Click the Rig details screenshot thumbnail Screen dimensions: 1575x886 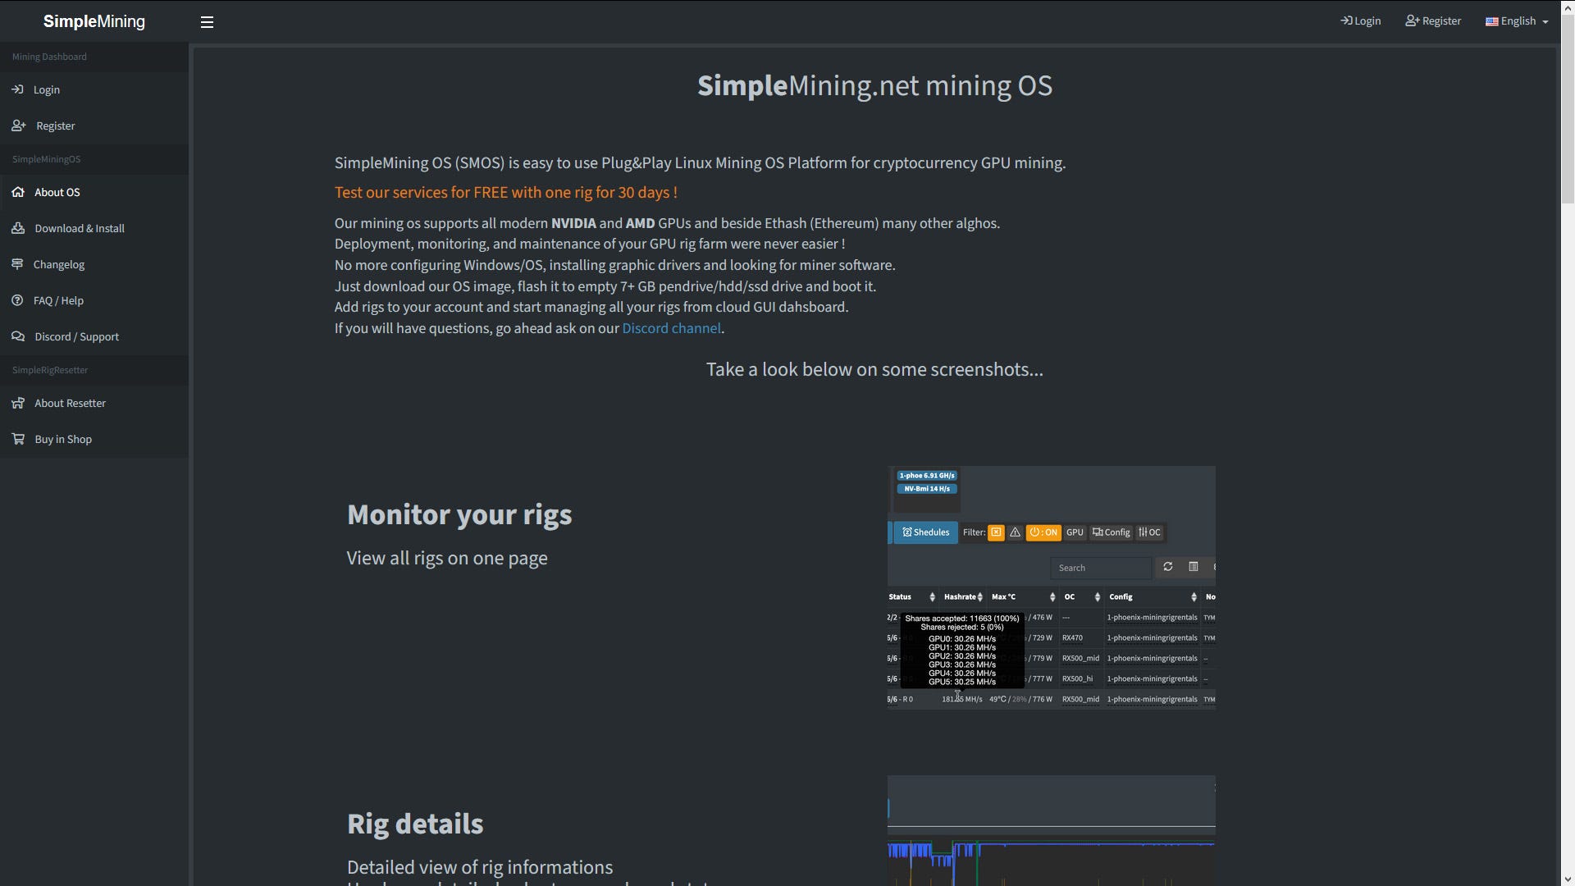[x=1051, y=830]
